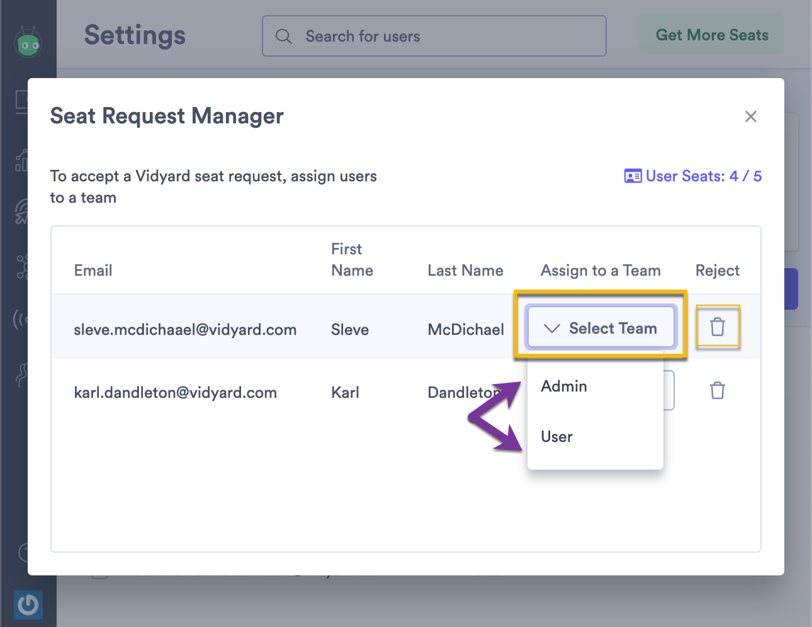Close the Seat Request Manager dialog
The height and width of the screenshot is (627, 812).
[750, 116]
